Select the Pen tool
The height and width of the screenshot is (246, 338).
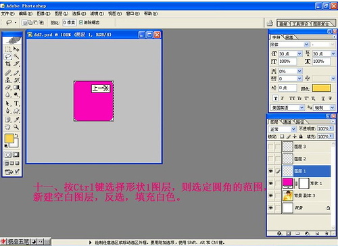(x=8, y=111)
